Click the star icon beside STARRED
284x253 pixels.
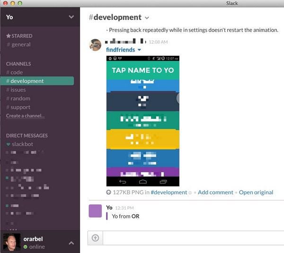[x=9, y=36]
